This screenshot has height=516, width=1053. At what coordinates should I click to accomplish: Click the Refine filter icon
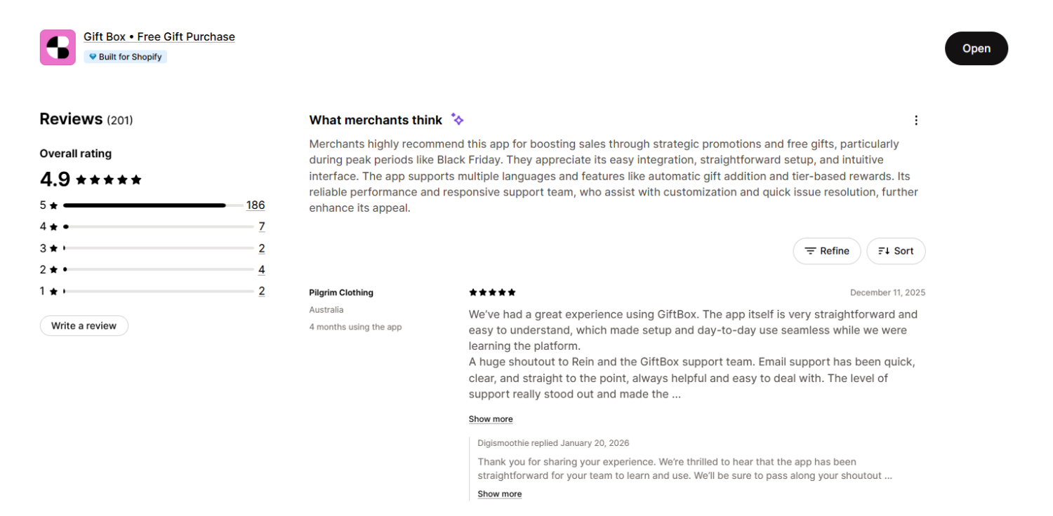coord(812,251)
